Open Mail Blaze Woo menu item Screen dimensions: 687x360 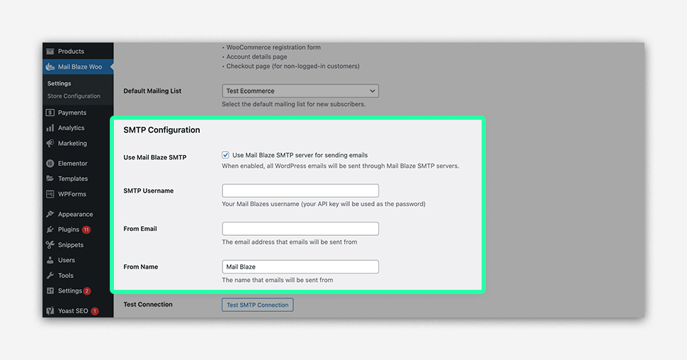pyautogui.click(x=78, y=67)
